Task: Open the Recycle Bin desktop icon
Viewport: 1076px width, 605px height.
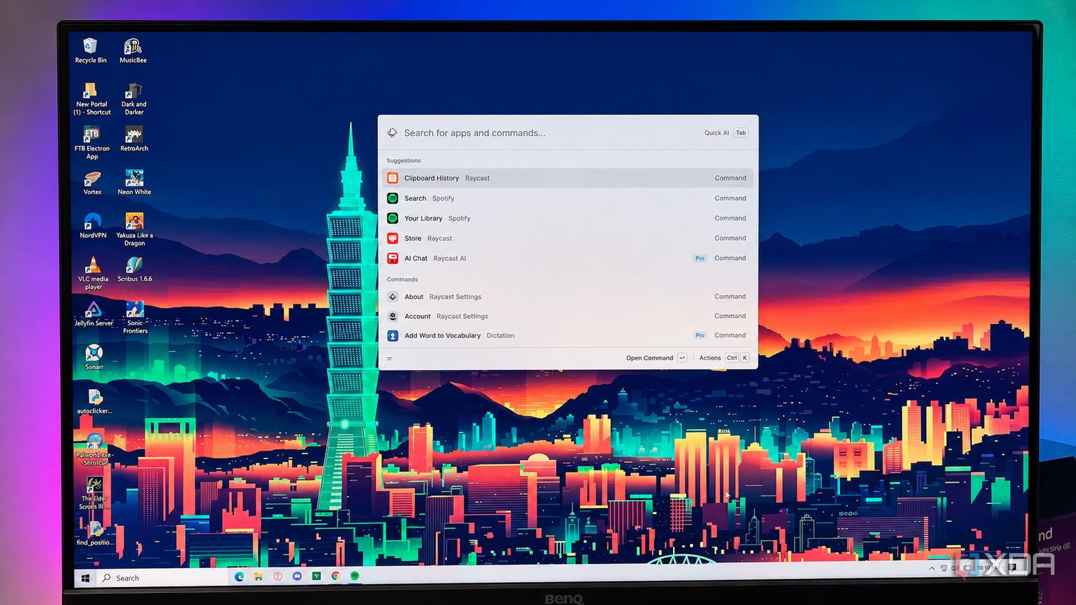Action: click(90, 46)
